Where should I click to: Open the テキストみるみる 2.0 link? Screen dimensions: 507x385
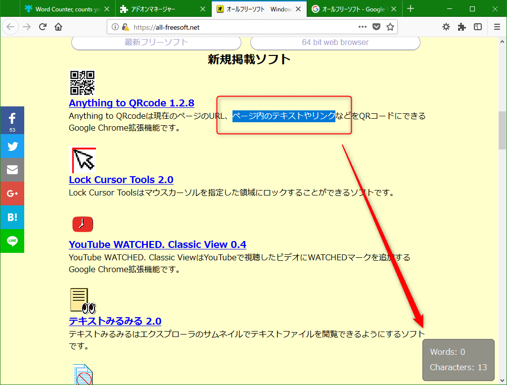pyautogui.click(x=115, y=321)
